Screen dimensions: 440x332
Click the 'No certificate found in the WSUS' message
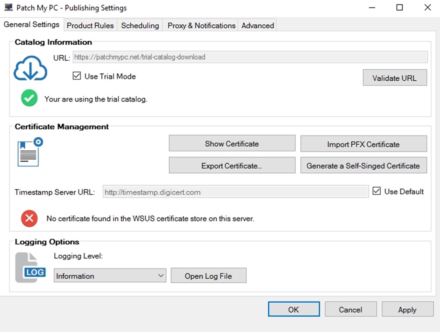[151, 218]
